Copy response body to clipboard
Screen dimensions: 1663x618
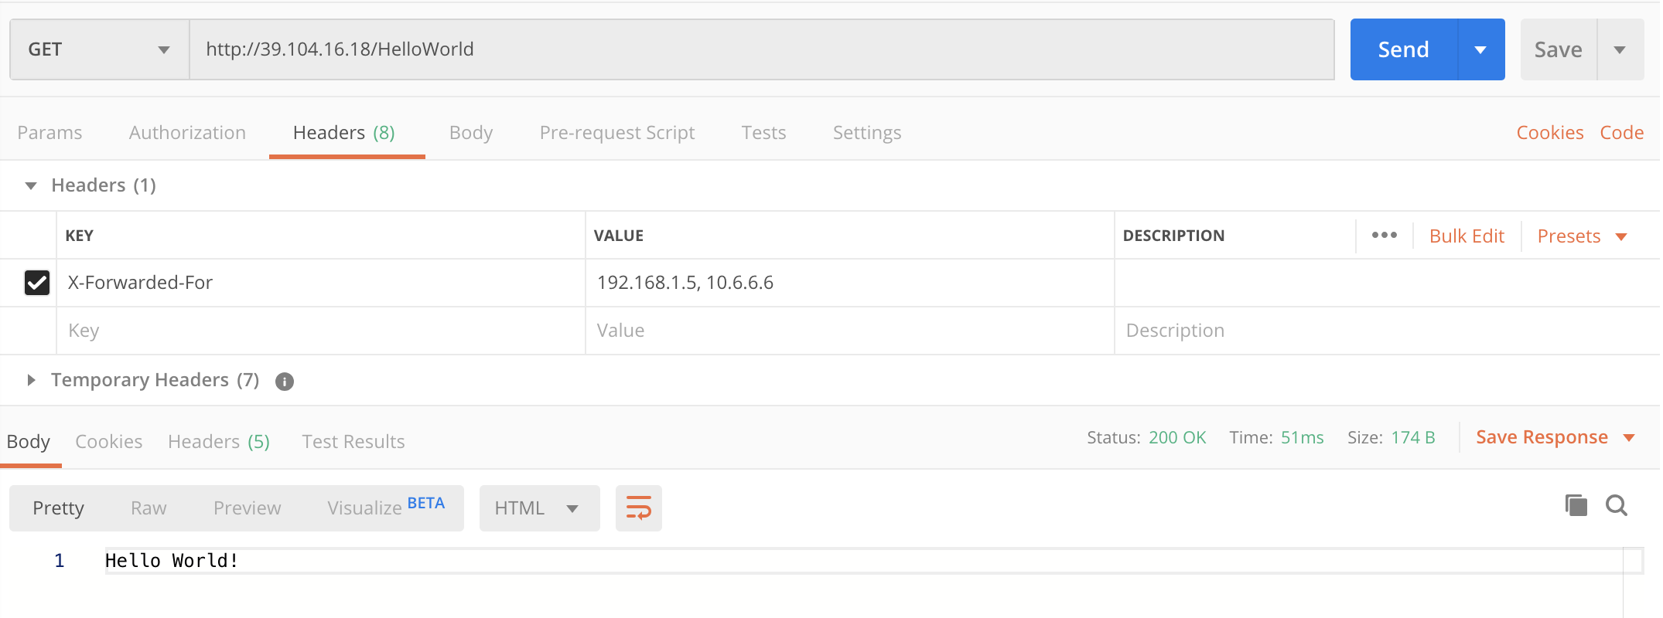click(x=1576, y=506)
